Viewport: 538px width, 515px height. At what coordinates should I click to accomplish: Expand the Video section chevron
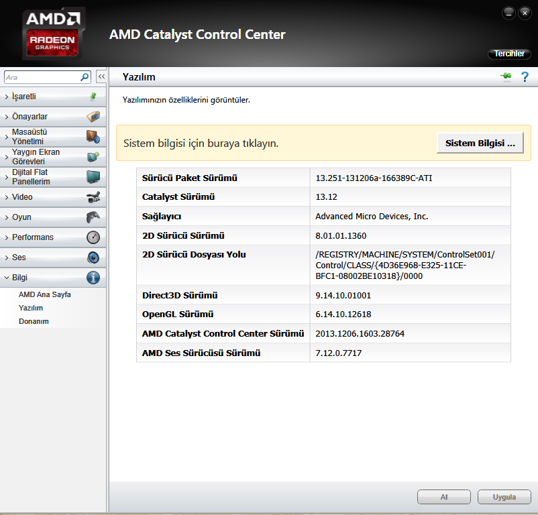point(7,198)
